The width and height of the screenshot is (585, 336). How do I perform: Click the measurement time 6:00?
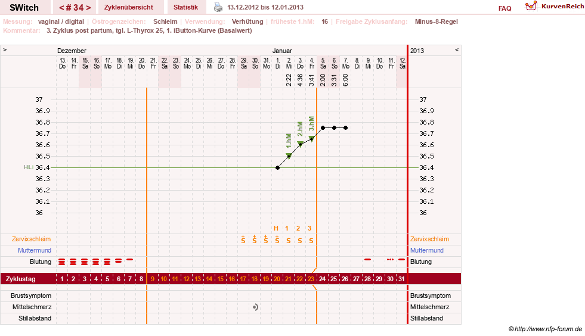point(345,80)
